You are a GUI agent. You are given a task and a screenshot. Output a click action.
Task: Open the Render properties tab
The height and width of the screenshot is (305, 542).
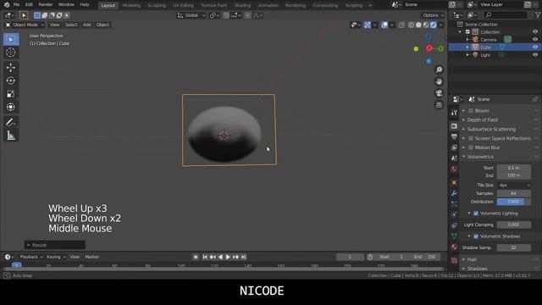coord(454,126)
